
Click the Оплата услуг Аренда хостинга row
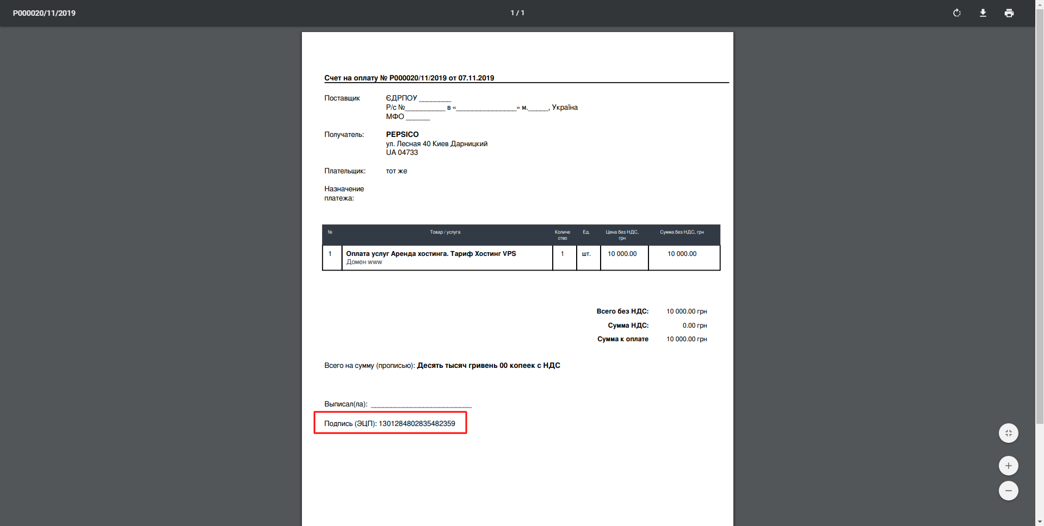pyautogui.click(x=431, y=254)
